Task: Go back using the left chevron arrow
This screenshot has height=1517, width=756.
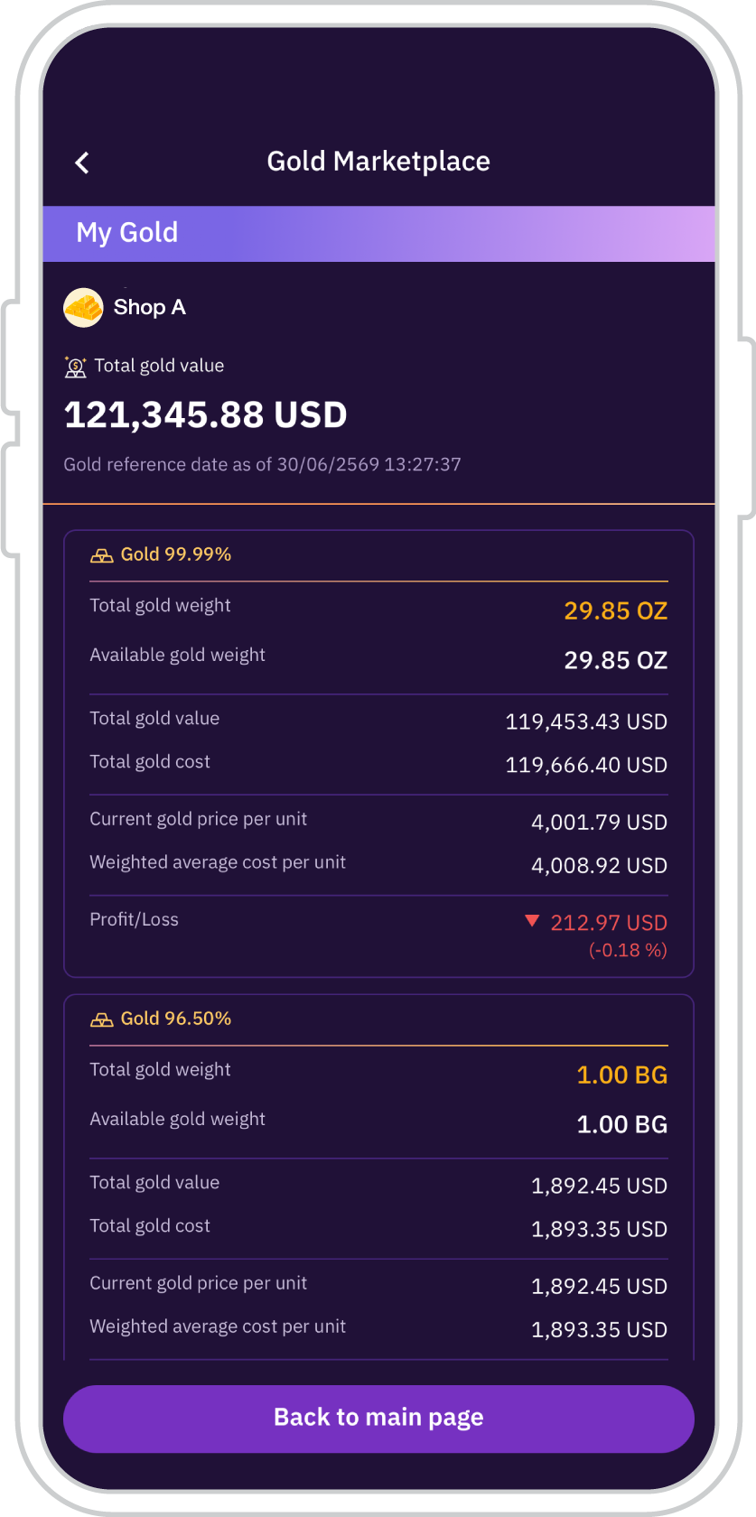Action: tap(82, 163)
